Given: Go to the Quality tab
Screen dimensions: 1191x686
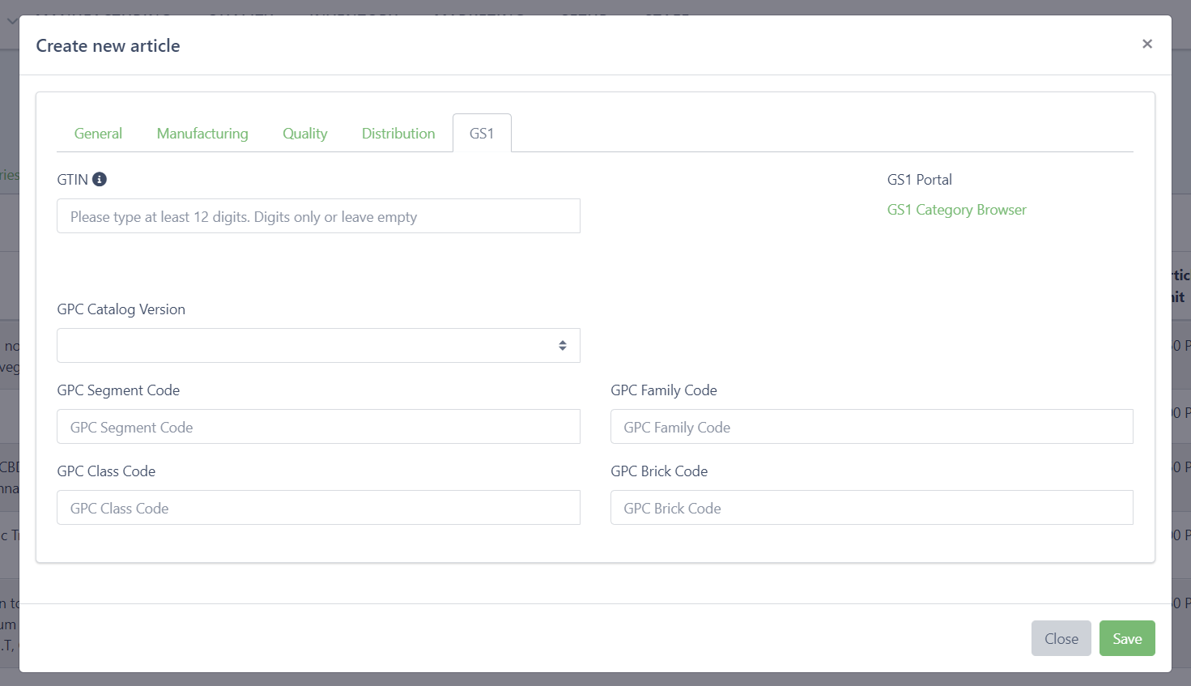Looking at the screenshot, I should pyautogui.click(x=304, y=134).
